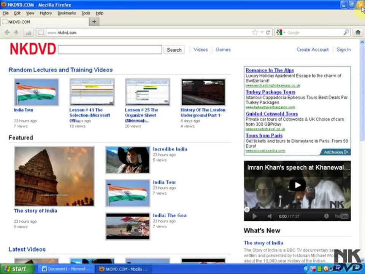Open the Windows start button

point(17,269)
